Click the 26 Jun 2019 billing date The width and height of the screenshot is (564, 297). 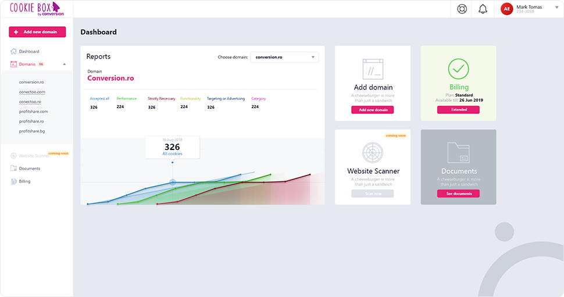[471, 101]
